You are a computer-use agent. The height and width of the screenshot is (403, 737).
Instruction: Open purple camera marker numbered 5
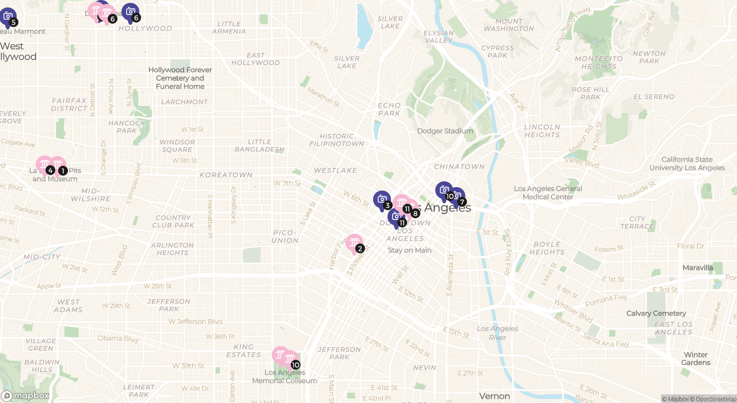8,17
